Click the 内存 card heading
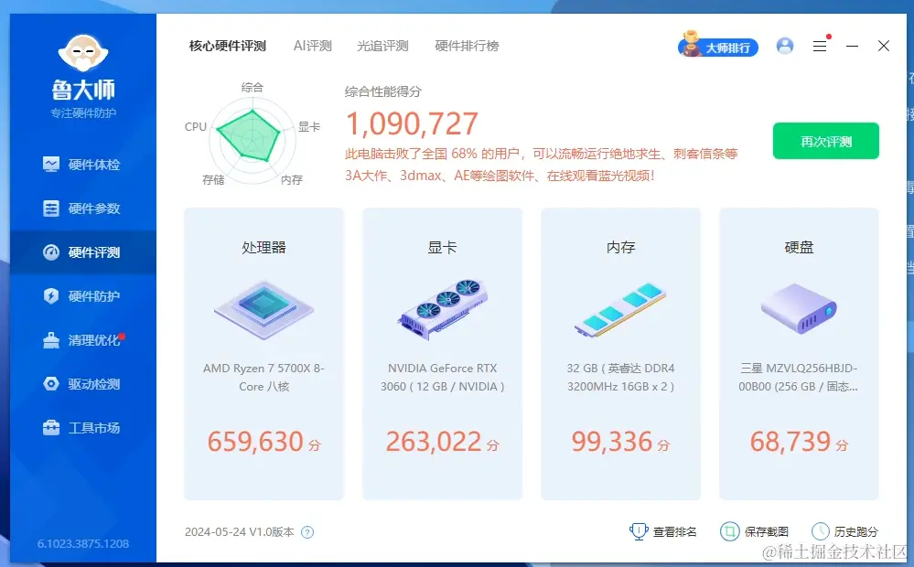Image resolution: width=914 pixels, height=567 pixels. pos(621,248)
